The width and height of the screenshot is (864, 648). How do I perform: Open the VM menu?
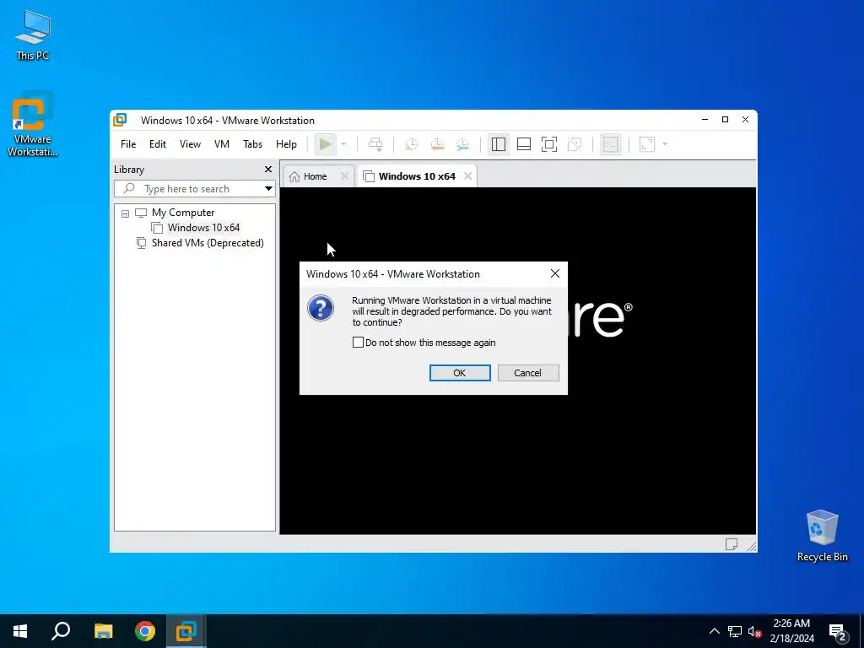[222, 144]
